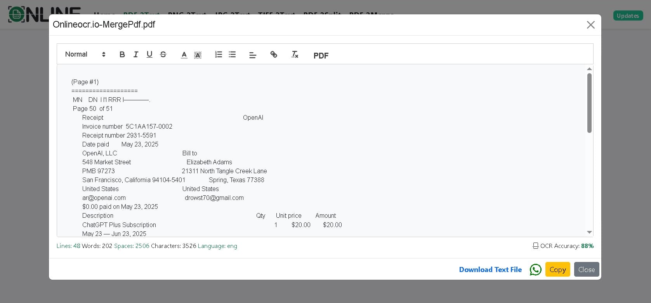Viewport: 651px width, 303px height.
Task: Share result via WhatsApp icon
Action: [x=536, y=270]
